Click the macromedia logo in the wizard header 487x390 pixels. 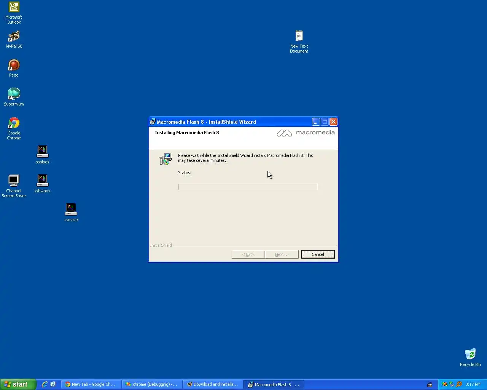[306, 133]
